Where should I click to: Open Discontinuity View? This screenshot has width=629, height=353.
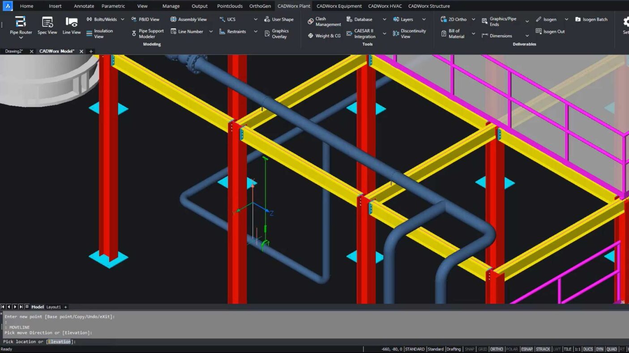(409, 34)
